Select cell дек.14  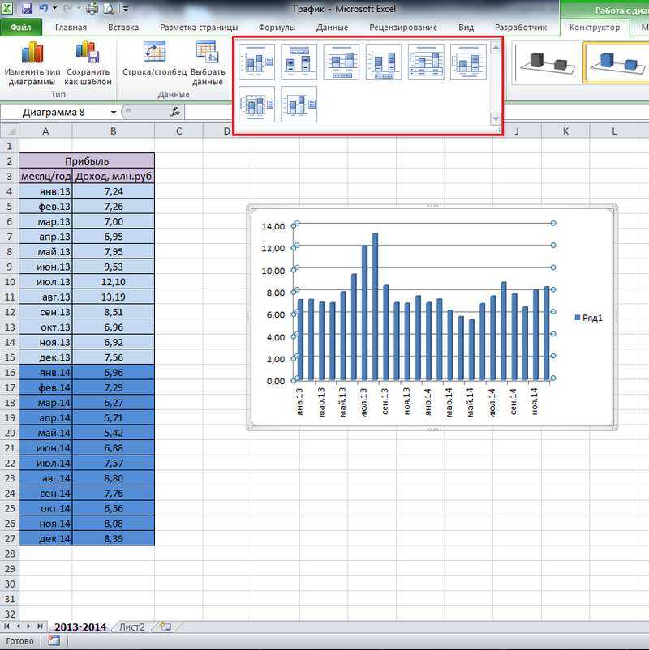click(45, 538)
